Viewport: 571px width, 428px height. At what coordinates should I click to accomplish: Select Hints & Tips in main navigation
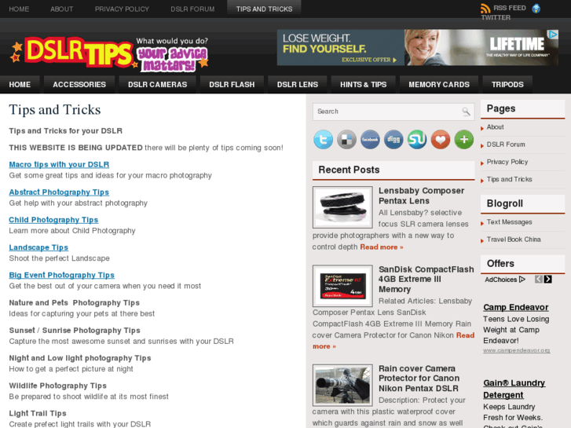tap(364, 85)
